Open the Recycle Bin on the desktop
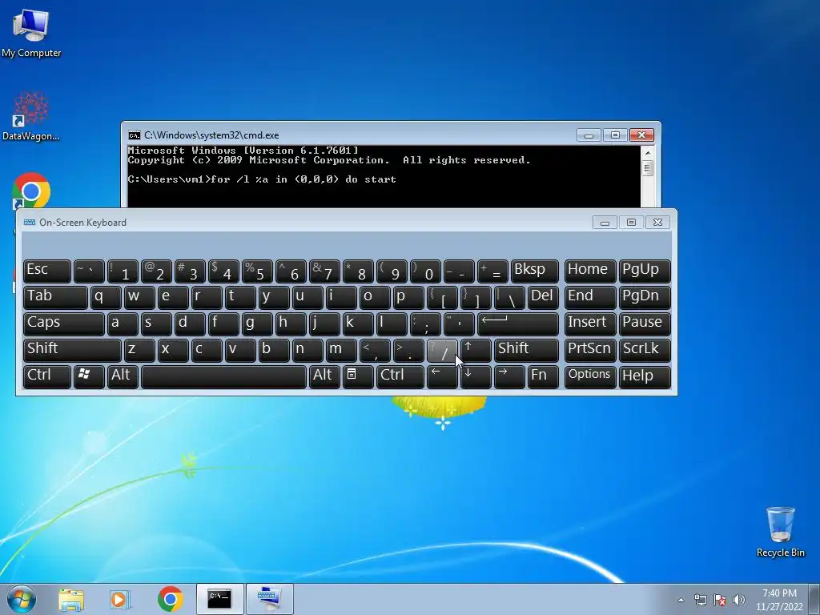This screenshot has width=820, height=615. pos(780,532)
